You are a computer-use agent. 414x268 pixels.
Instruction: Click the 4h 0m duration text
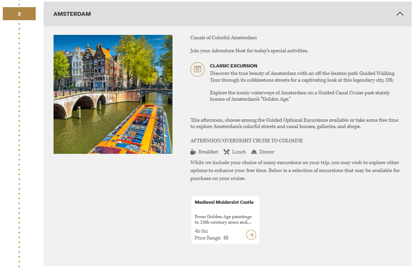tap(201, 231)
